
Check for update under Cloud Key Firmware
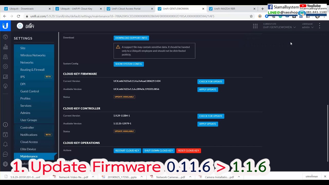[x=211, y=82]
